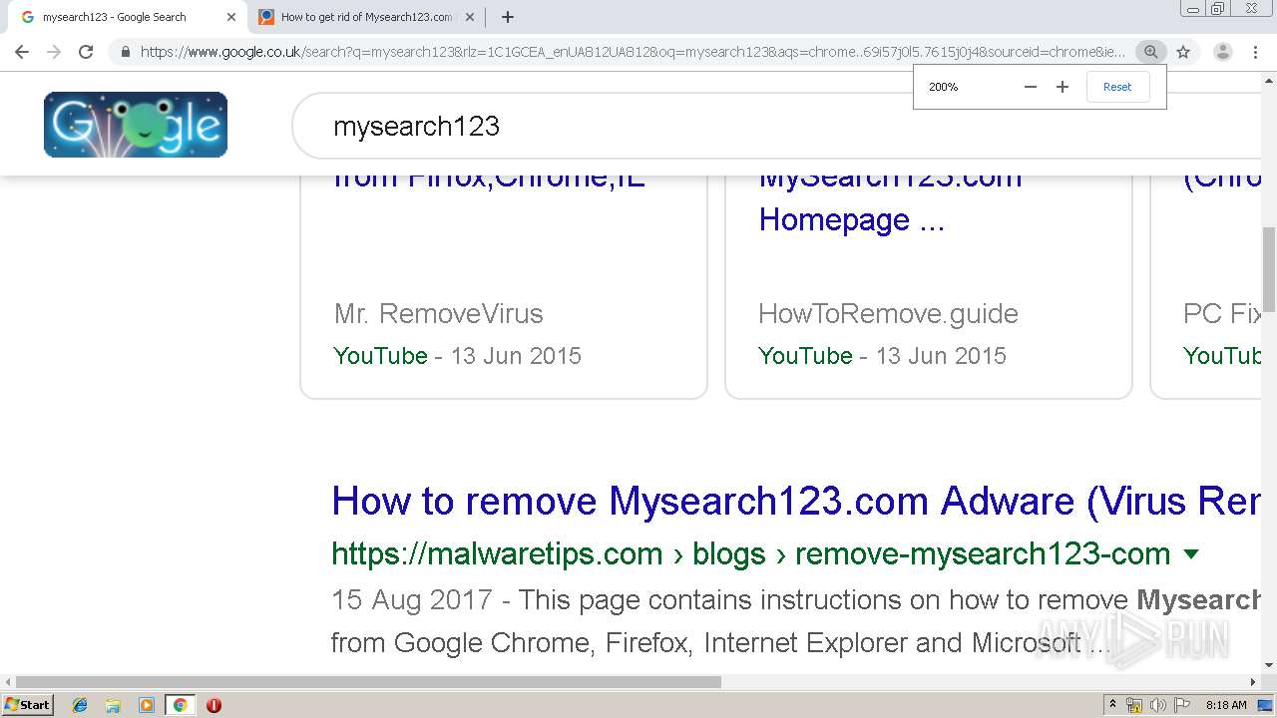
Task: Click the malwaretips.com green URL
Action: tap(750, 553)
